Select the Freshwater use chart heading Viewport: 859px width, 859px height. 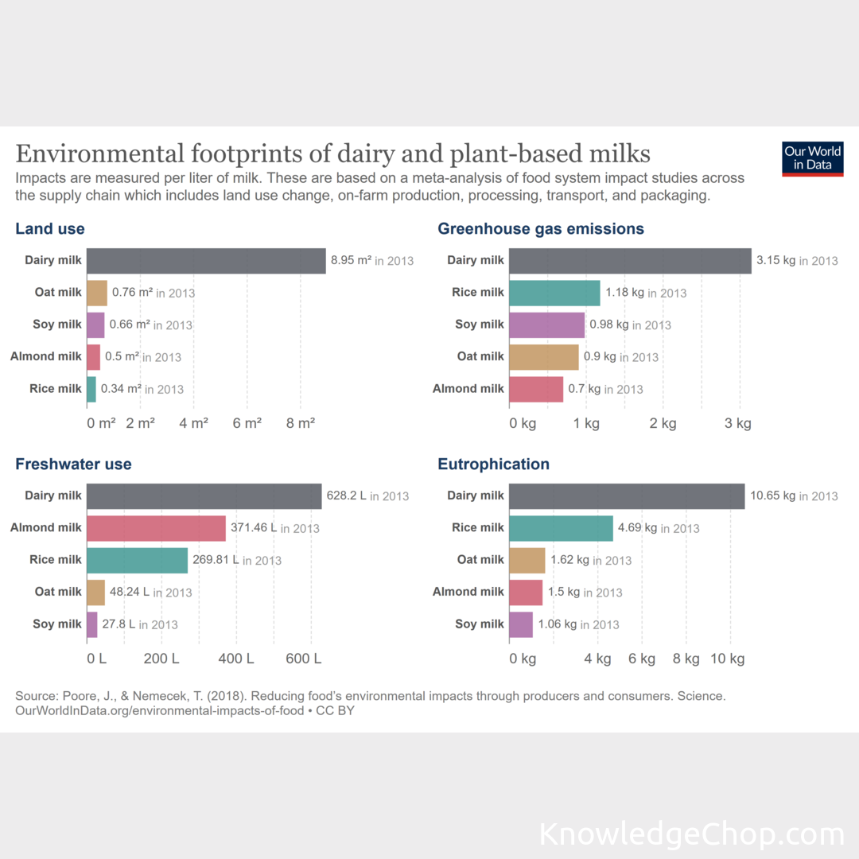[73, 464]
